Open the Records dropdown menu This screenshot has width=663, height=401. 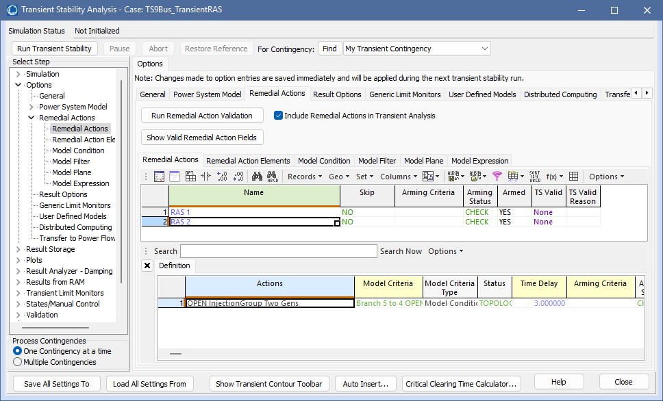pos(304,177)
